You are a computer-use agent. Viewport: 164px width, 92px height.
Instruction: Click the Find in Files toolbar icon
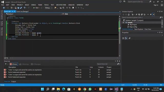[55, 8]
